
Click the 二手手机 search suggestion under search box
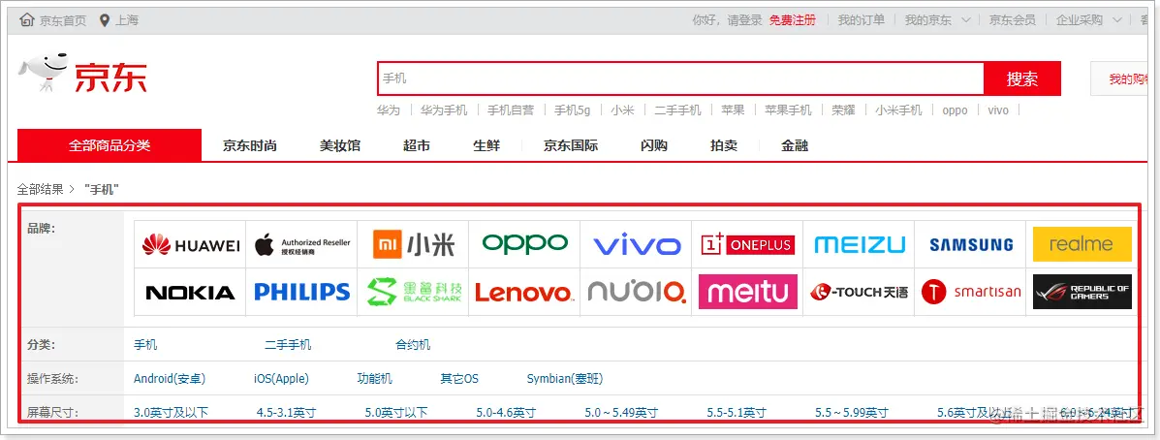tap(677, 110)
